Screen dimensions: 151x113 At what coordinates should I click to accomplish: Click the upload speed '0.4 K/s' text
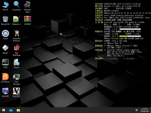tap(130, 59)
